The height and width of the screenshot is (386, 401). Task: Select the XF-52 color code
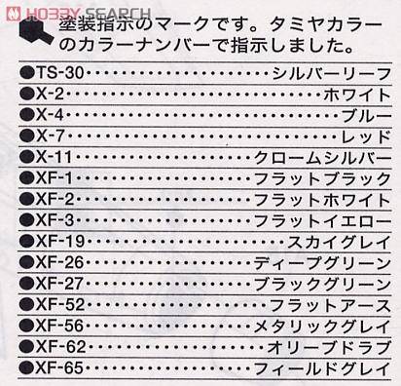60,304
